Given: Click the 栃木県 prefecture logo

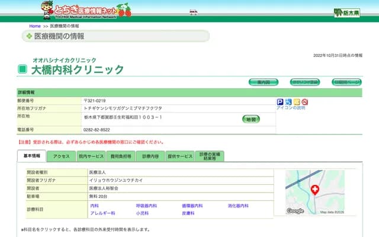Looking at the screenshot, I should [x=346, y=12].
